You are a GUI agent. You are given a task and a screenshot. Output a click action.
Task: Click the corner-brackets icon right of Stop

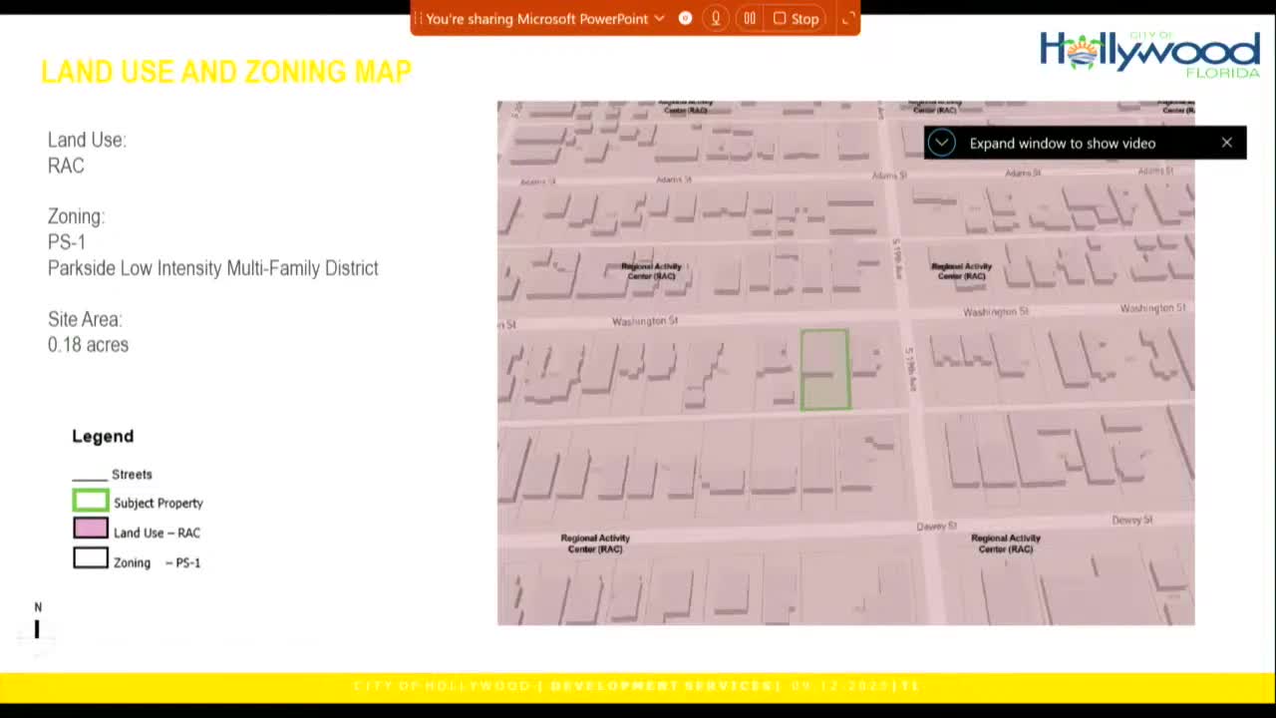(x=848, y=18)
